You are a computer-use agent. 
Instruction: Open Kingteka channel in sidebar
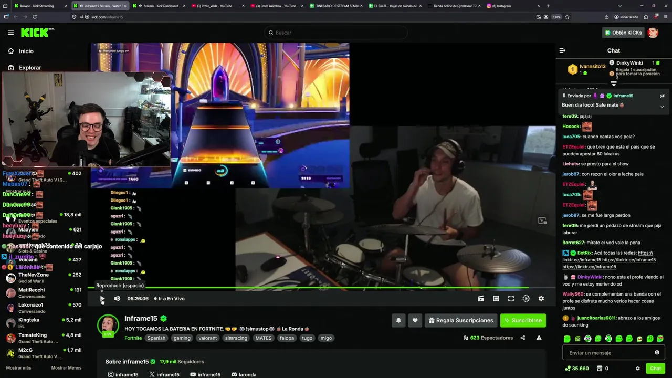44,323
